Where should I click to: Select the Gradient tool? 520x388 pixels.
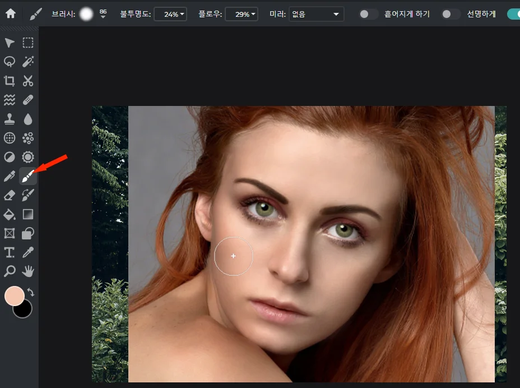point(28,214)
